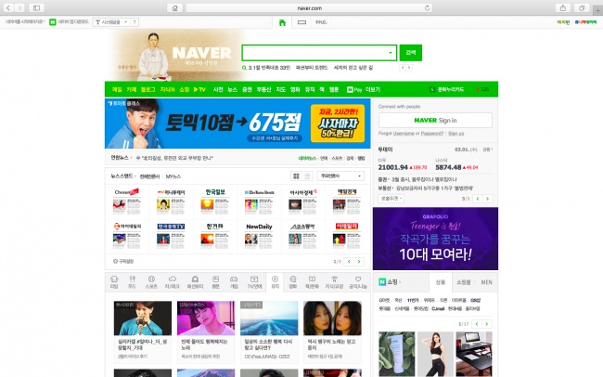Expand search autocomplete dropdown arrow
Image resolution: width=603 pixels, height=377 pixels.
pyautogui.click(x=391, y=53)
